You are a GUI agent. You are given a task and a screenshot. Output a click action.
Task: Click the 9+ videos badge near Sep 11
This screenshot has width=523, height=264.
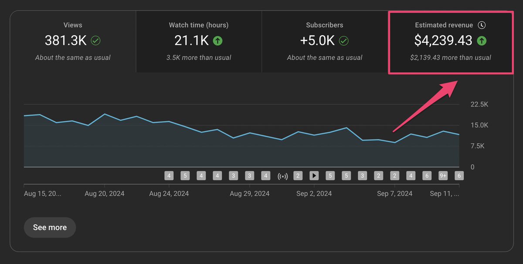443,175
